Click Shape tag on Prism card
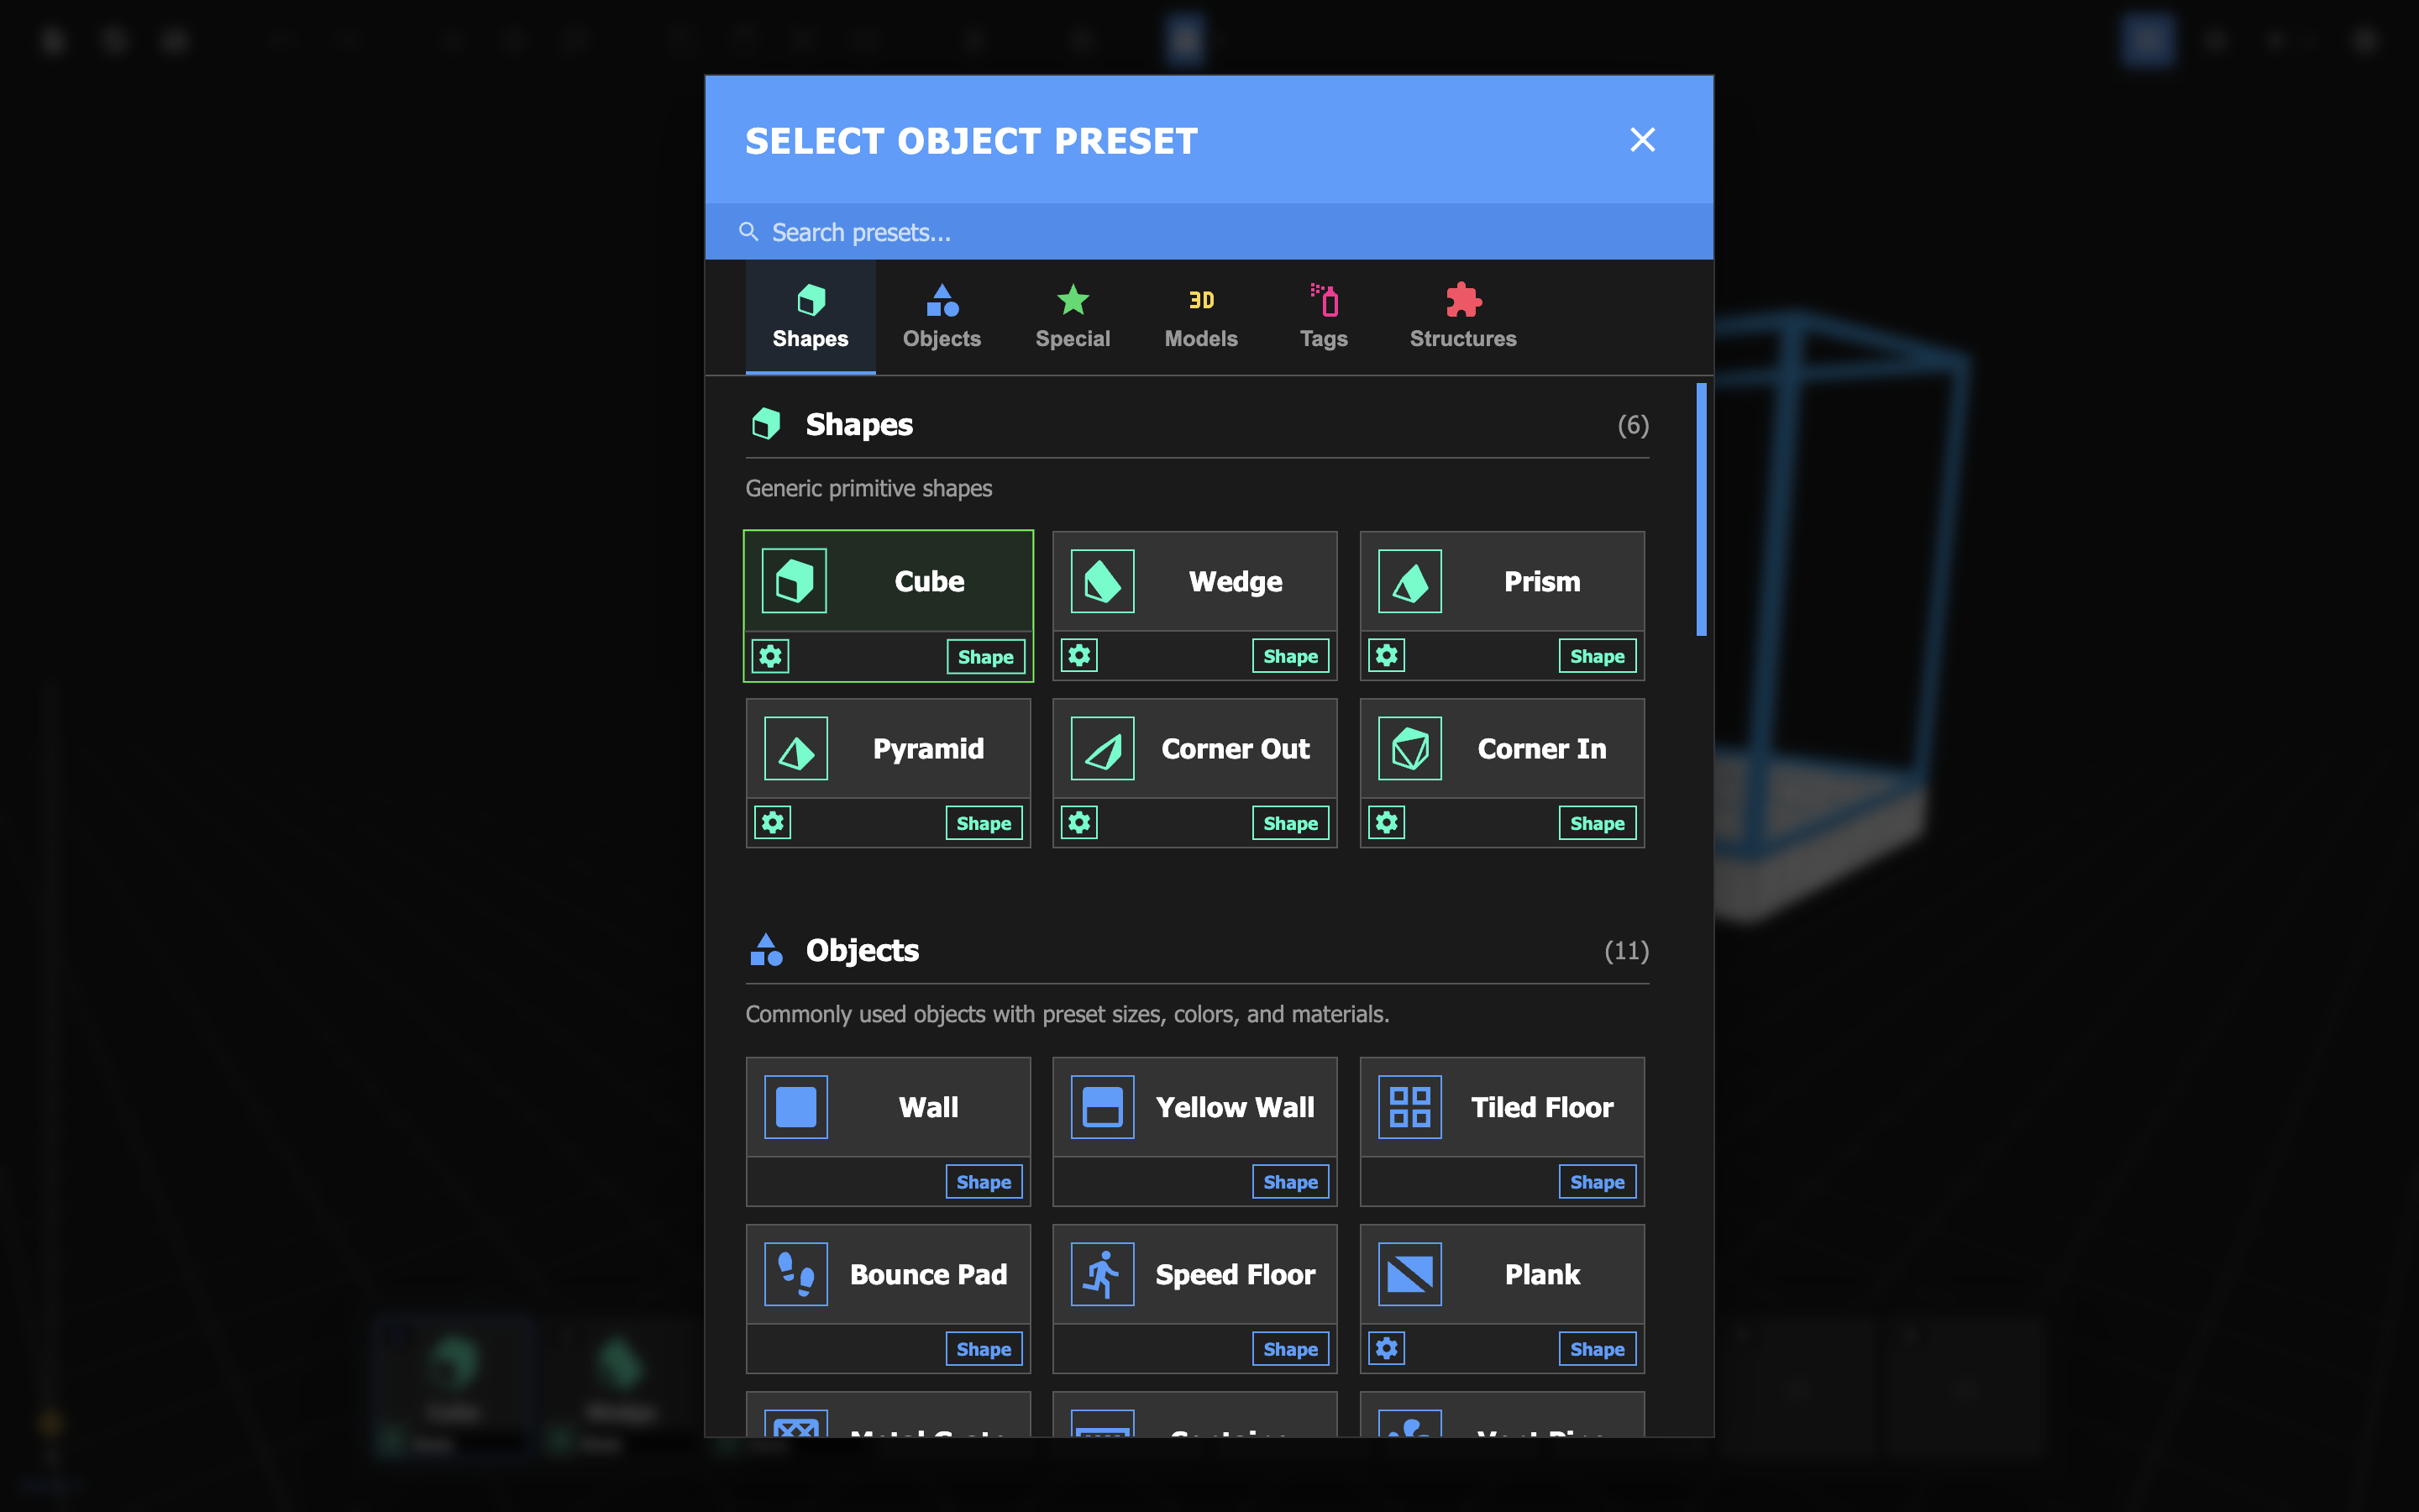 pyautogui.click(x=1598, y=656)
